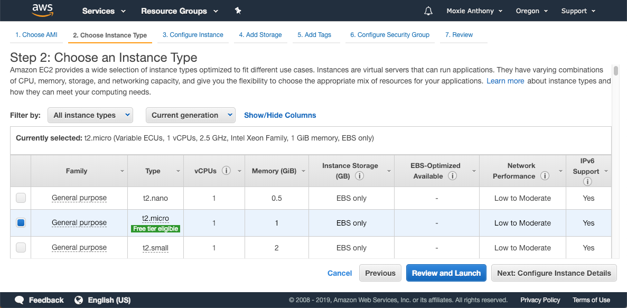Click the pin shortcut icon in the navbar
Viewport: 627px width, 308px height.
(238, 11)
